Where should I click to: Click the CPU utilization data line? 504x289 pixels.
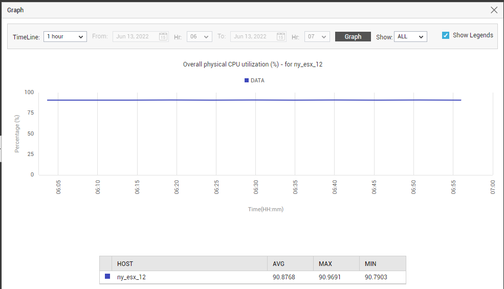[x=254, y=100]
